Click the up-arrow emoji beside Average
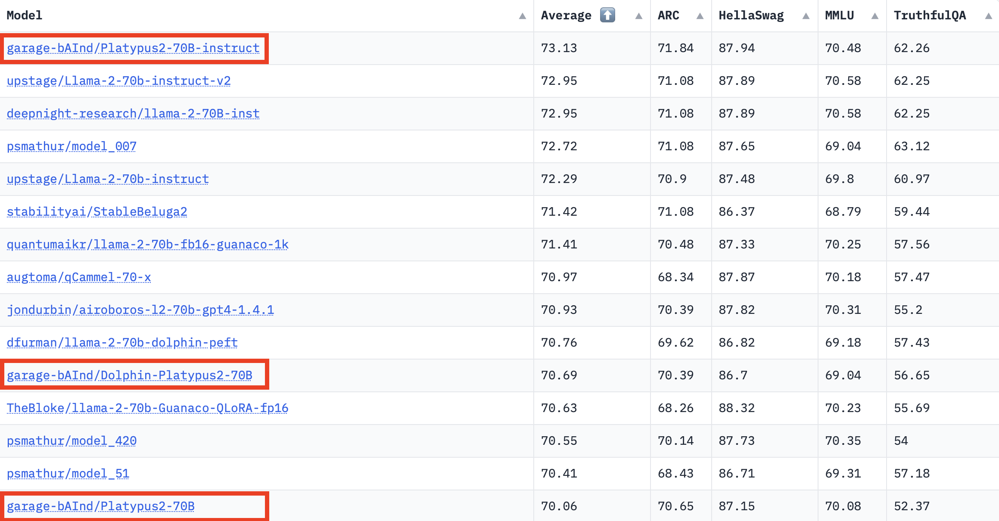 (x=607, y=15)
